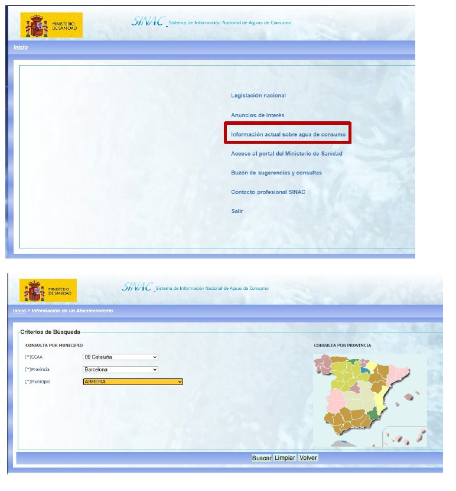This screenshot has width=456, height=491.
Task: Click the Ministerio de Sanidad logo above Criterios de Búsqueda
Action: pos(48,290)
